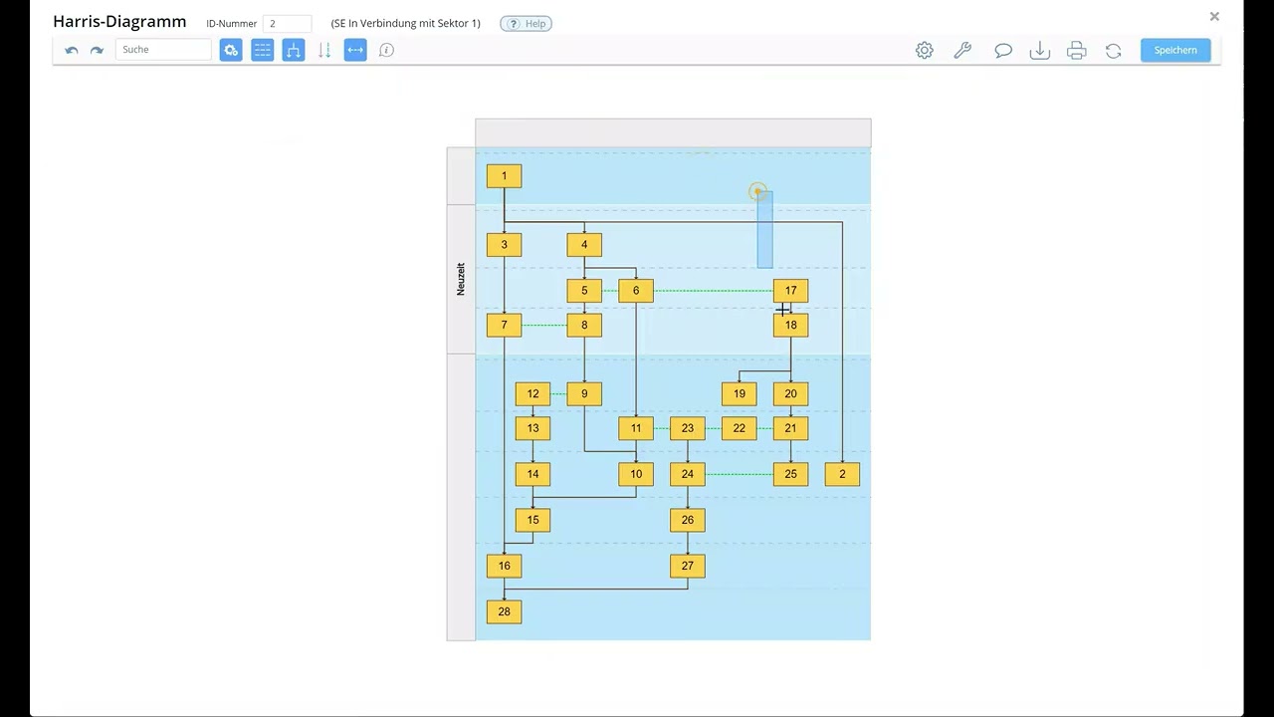Viewport: 1274px width, 717px height.
Task: Select node 25 in the diagram
Action: (790, 474)
